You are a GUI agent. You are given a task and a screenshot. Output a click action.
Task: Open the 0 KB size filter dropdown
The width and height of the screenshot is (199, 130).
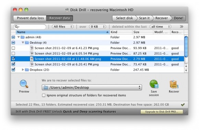point(97,27)
